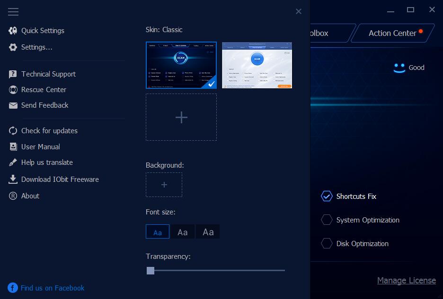Click the Rescue Center lifebuoy icon

[x=13, y=90]
